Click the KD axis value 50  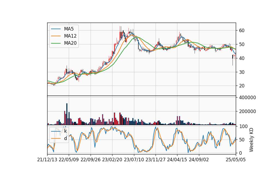tap(242, 140)
